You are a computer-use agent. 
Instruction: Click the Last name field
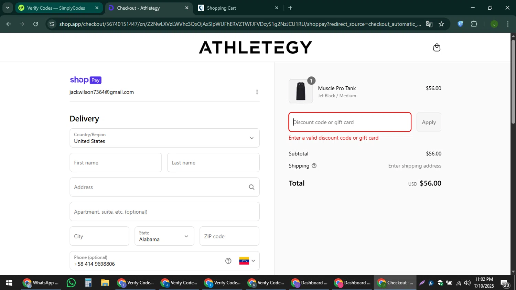(213, 162)
